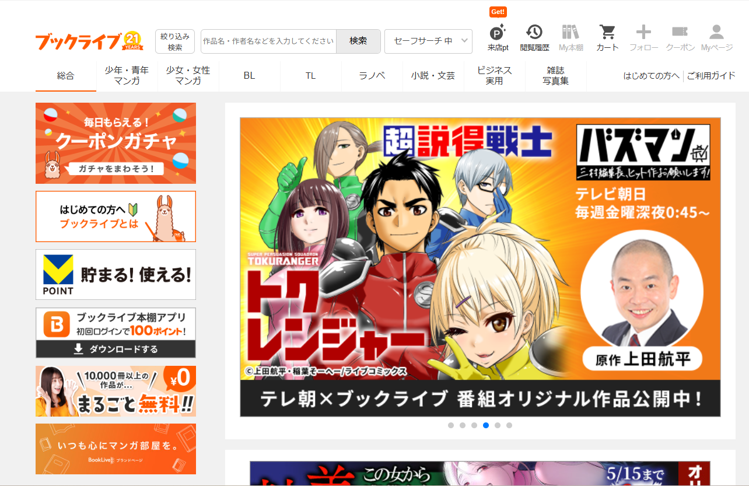Click the 検索 search button
This screenshot has width=749, height=486.
coord(358,41)
